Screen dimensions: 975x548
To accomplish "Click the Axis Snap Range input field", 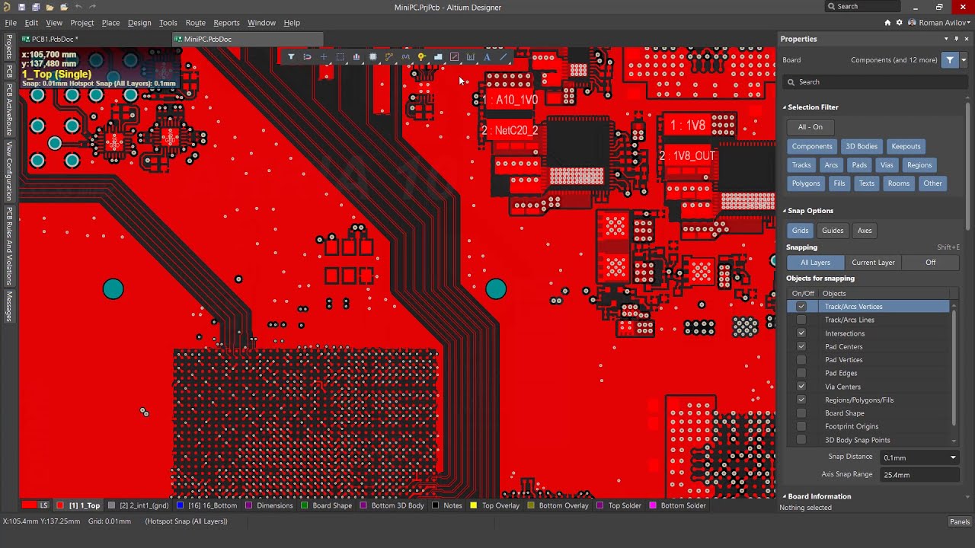I will click(919, 475).
